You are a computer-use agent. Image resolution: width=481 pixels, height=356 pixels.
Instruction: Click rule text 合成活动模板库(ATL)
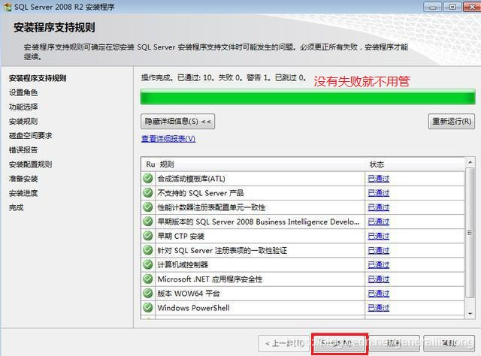191,179
